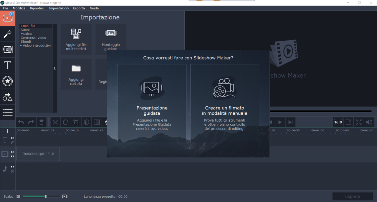Choose Creare un filmato in modalità manuale
377x202 pixels.
click(x=225, y=103)
